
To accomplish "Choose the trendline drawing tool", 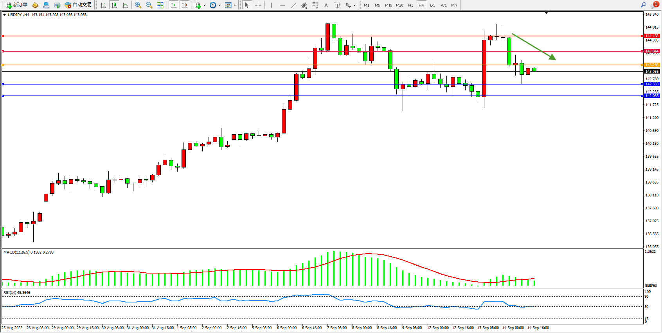I will click(x=293, y=5).
